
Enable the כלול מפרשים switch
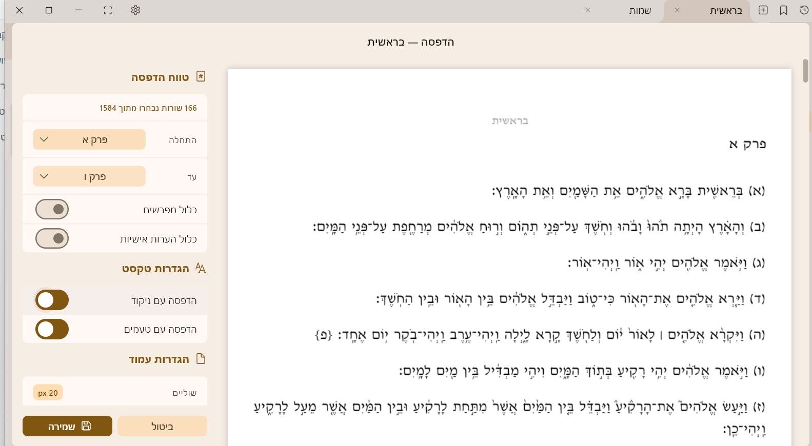point(52,209)
